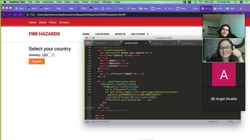The width and height of the screenshot is (250, 140).
Task: Click the Sublime side panel switcher icon
Action: pos(87,121)
